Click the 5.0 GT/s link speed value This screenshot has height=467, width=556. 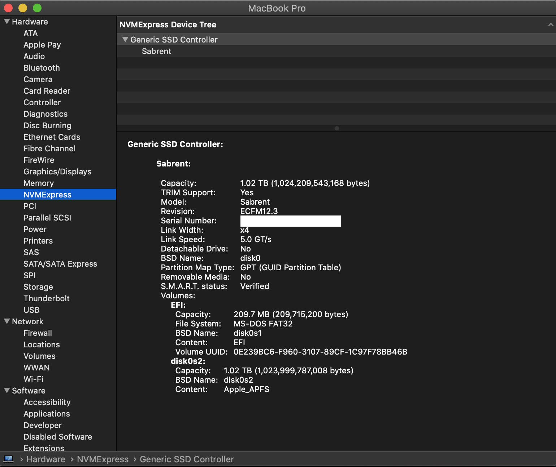pos(256,239)
